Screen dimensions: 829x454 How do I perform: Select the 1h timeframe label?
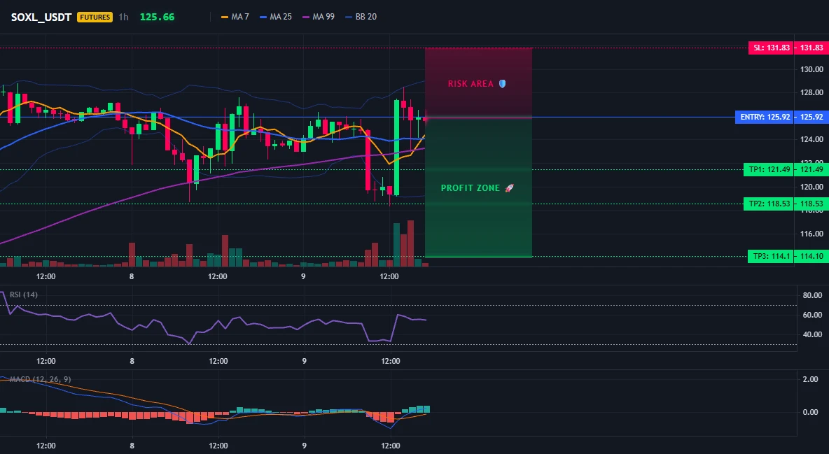(x=123, y=17)
